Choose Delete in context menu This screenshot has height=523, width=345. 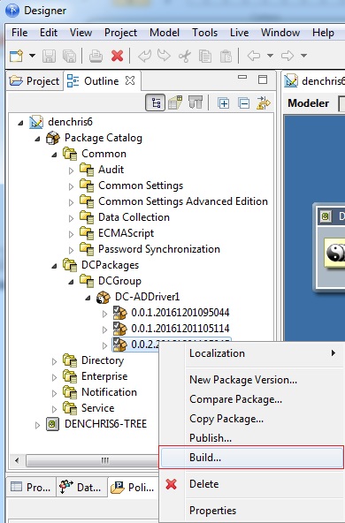click(252, 484)
